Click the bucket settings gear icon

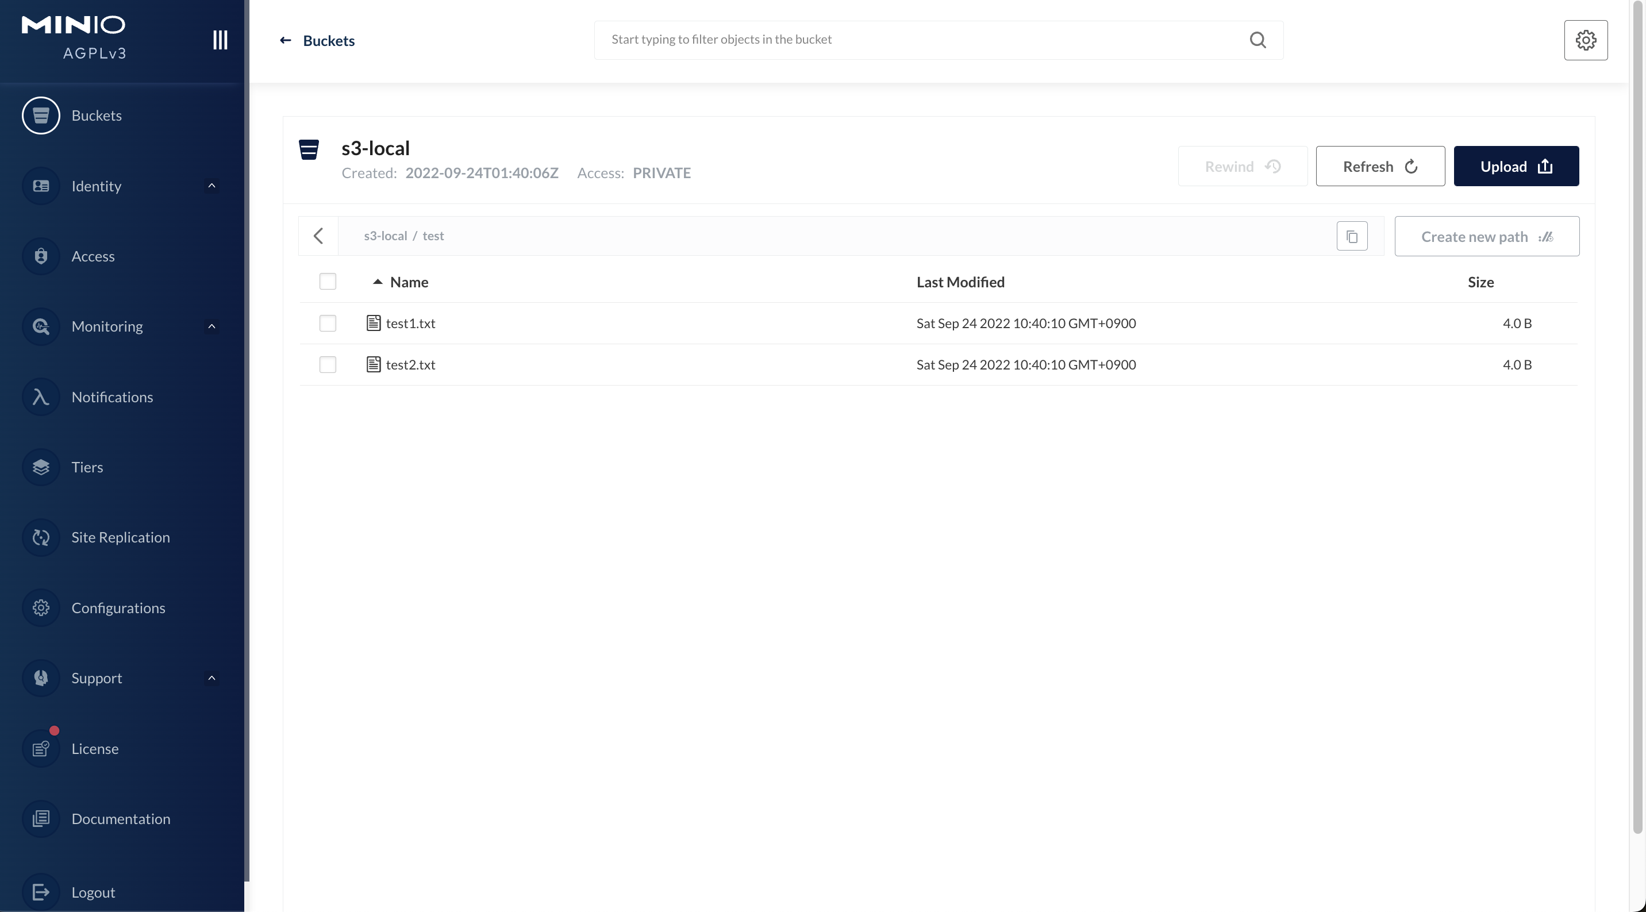click(x=1585, y=40)
